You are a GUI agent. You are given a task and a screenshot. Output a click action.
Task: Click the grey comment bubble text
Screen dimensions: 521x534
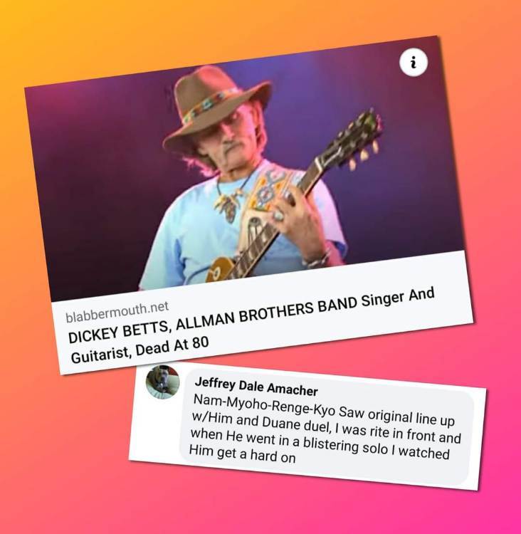pos(325,431)
